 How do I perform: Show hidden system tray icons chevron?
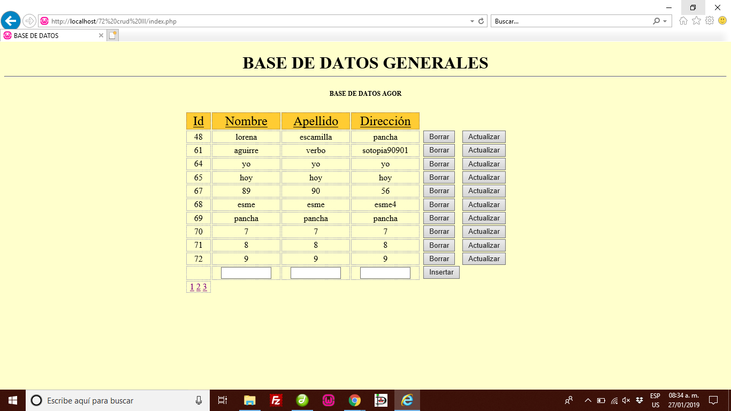click(x=588, y=400)
